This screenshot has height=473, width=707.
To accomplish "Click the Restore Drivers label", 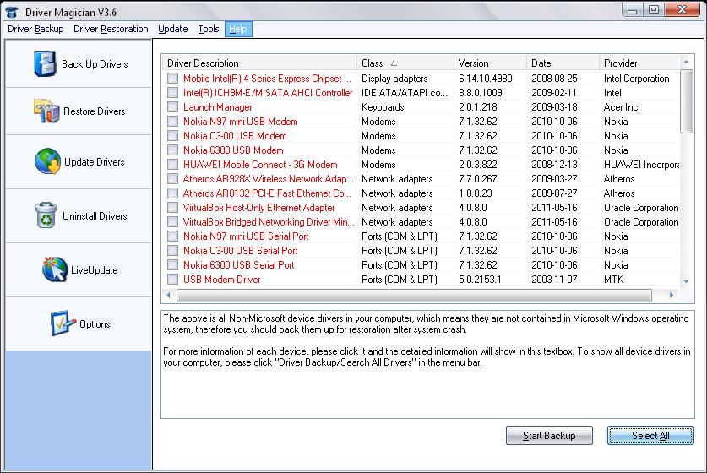I will 95,111.
